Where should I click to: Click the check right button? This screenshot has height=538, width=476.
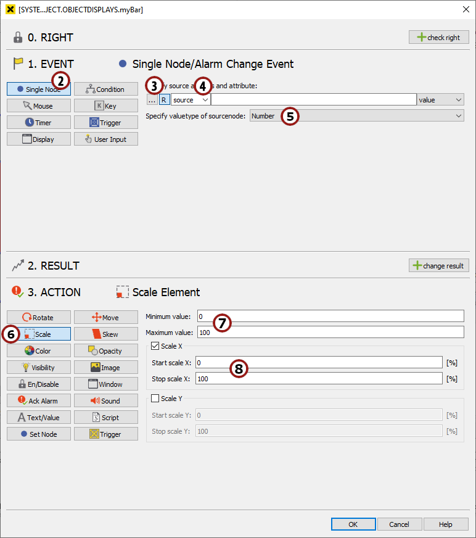438,38
